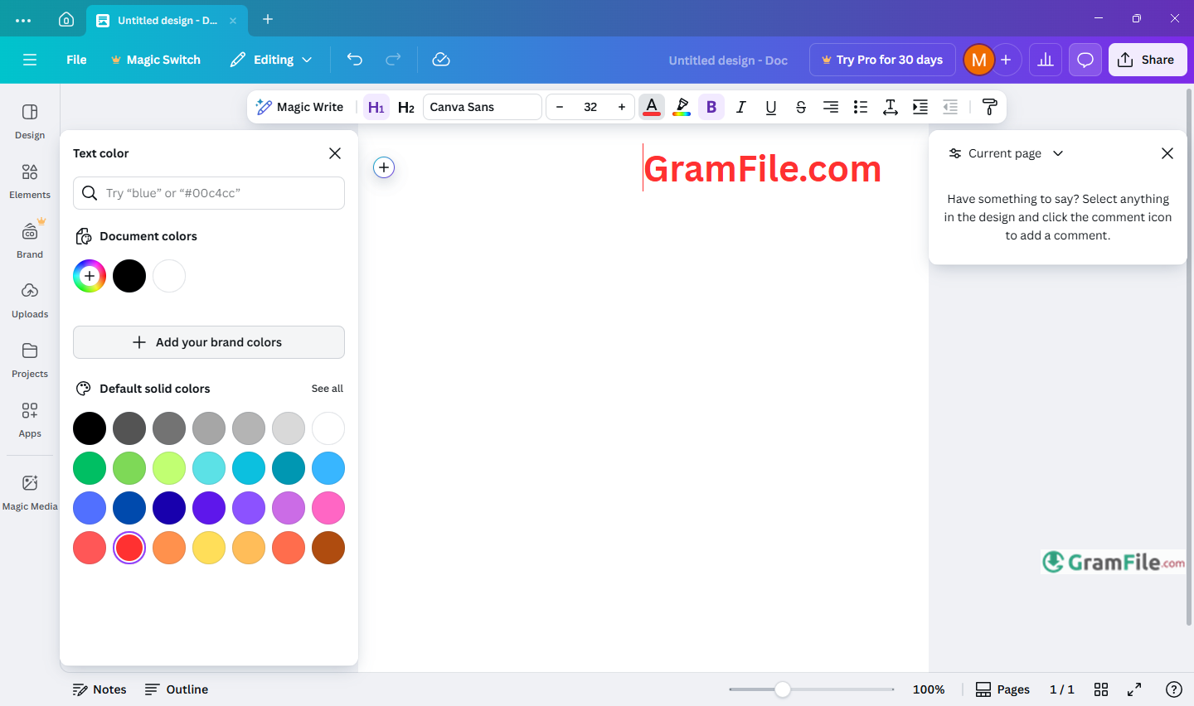Toggle underline formatting
The height and width of the screenshot is (706, 1194).
(771, 107)
